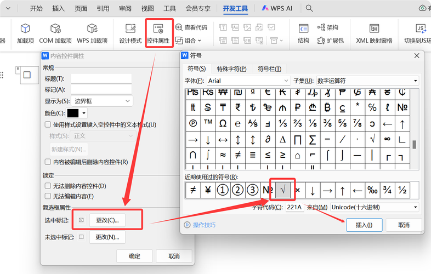Viewport: 431px width, 274px height.
Task: Pick the ‰ per mille recent symbol
Action: (x=372, y=190)
